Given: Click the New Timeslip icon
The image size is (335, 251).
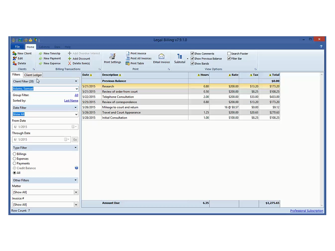Looking at the screenshot, I should pyautogui.click(x=40, y=53).
